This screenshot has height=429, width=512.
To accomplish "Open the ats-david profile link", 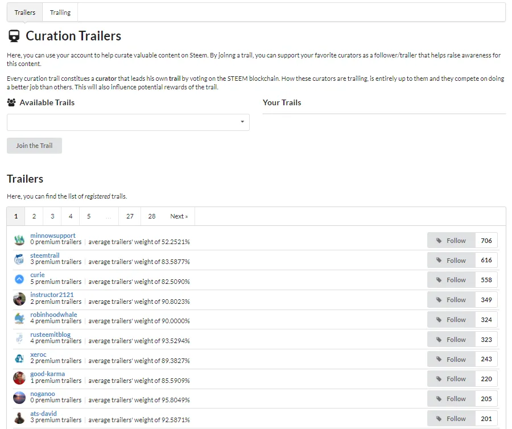I will tap(43, 414).
